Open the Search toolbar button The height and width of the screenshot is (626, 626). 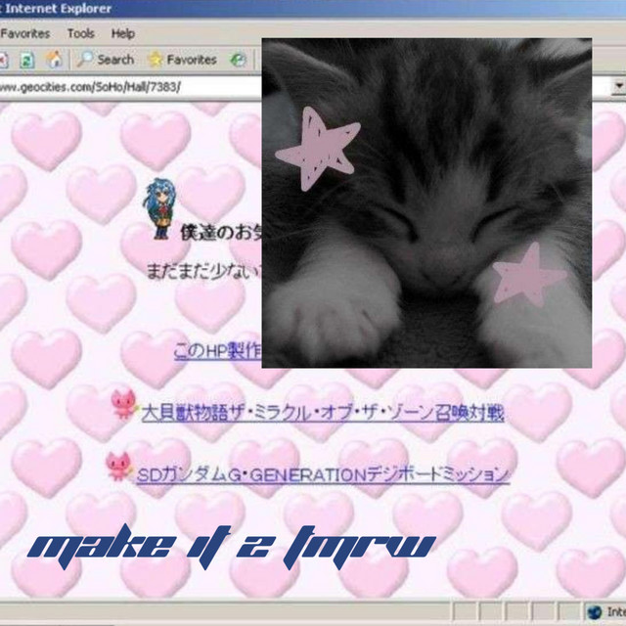tap(106, 60)
